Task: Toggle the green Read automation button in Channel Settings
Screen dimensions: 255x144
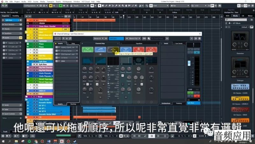Action: tap(190, 93)
